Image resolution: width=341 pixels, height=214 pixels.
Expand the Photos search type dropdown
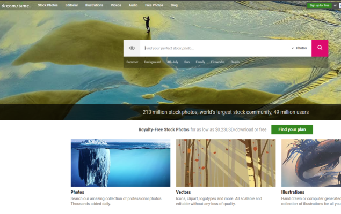[299, 48]
